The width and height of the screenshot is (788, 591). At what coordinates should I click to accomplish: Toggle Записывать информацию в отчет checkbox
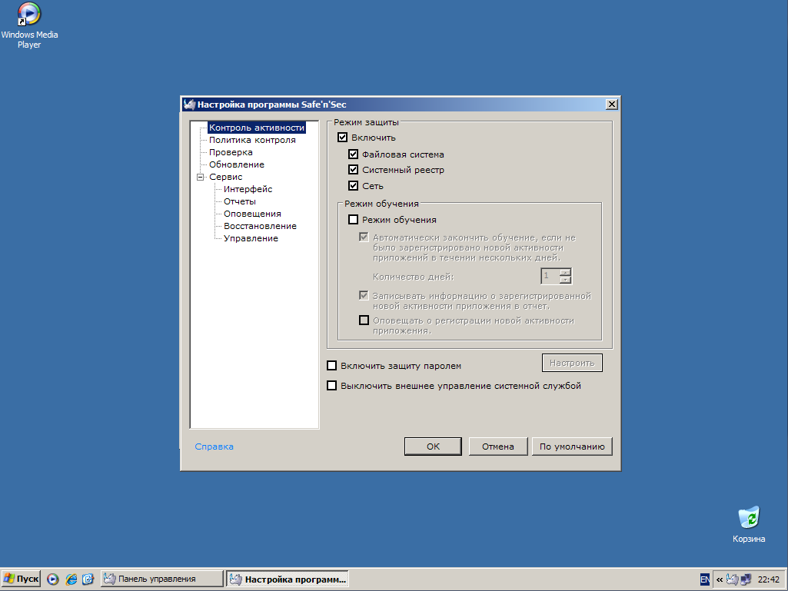coord(364,295)
